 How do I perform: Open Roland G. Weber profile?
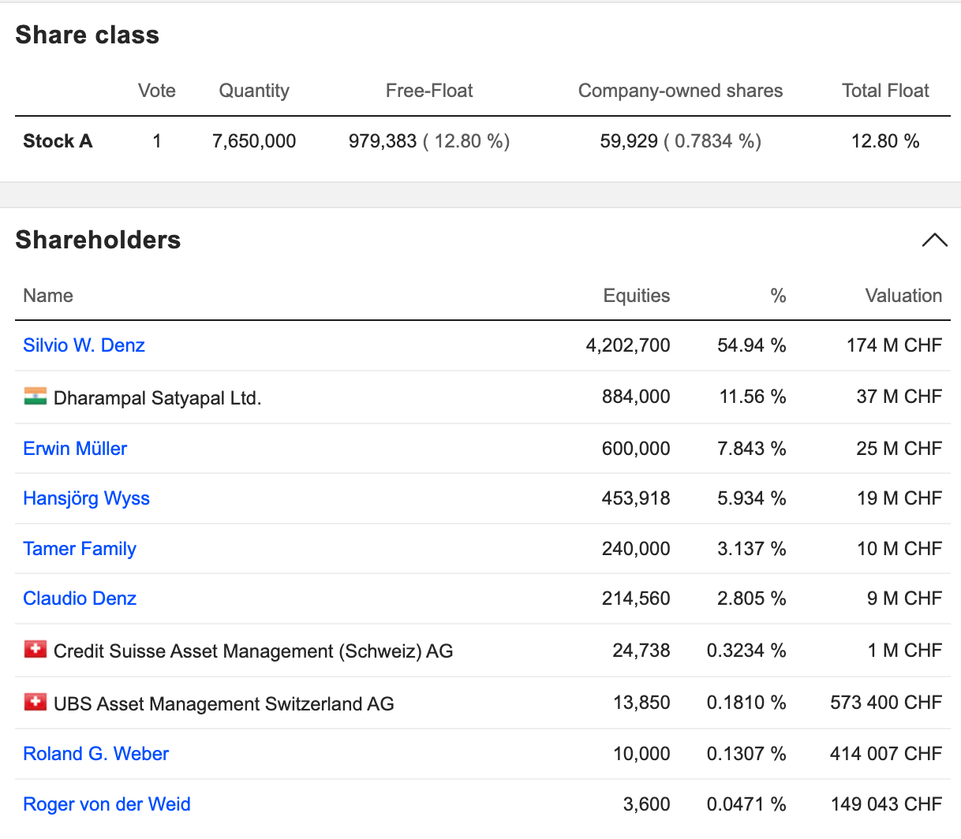[x=95, y=754]
